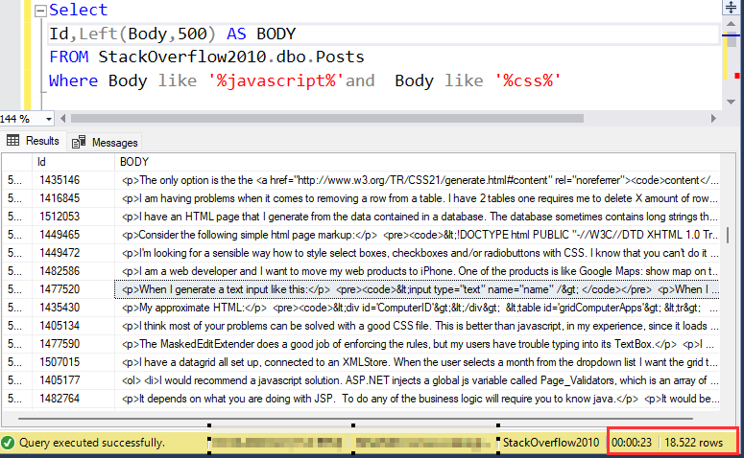The image size is (744, 458).
Task: Click body cell 'It depends on what you are doing'
Action: tap(417, 399)
